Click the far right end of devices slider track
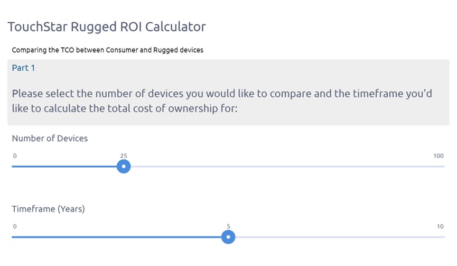Image resolution: width=457 pixels, height=266 pixels. coord(443,167)
